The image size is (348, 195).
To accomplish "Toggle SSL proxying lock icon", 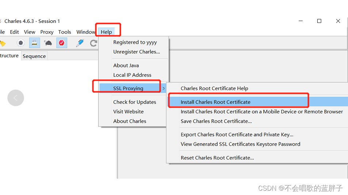I will (34, 43).
